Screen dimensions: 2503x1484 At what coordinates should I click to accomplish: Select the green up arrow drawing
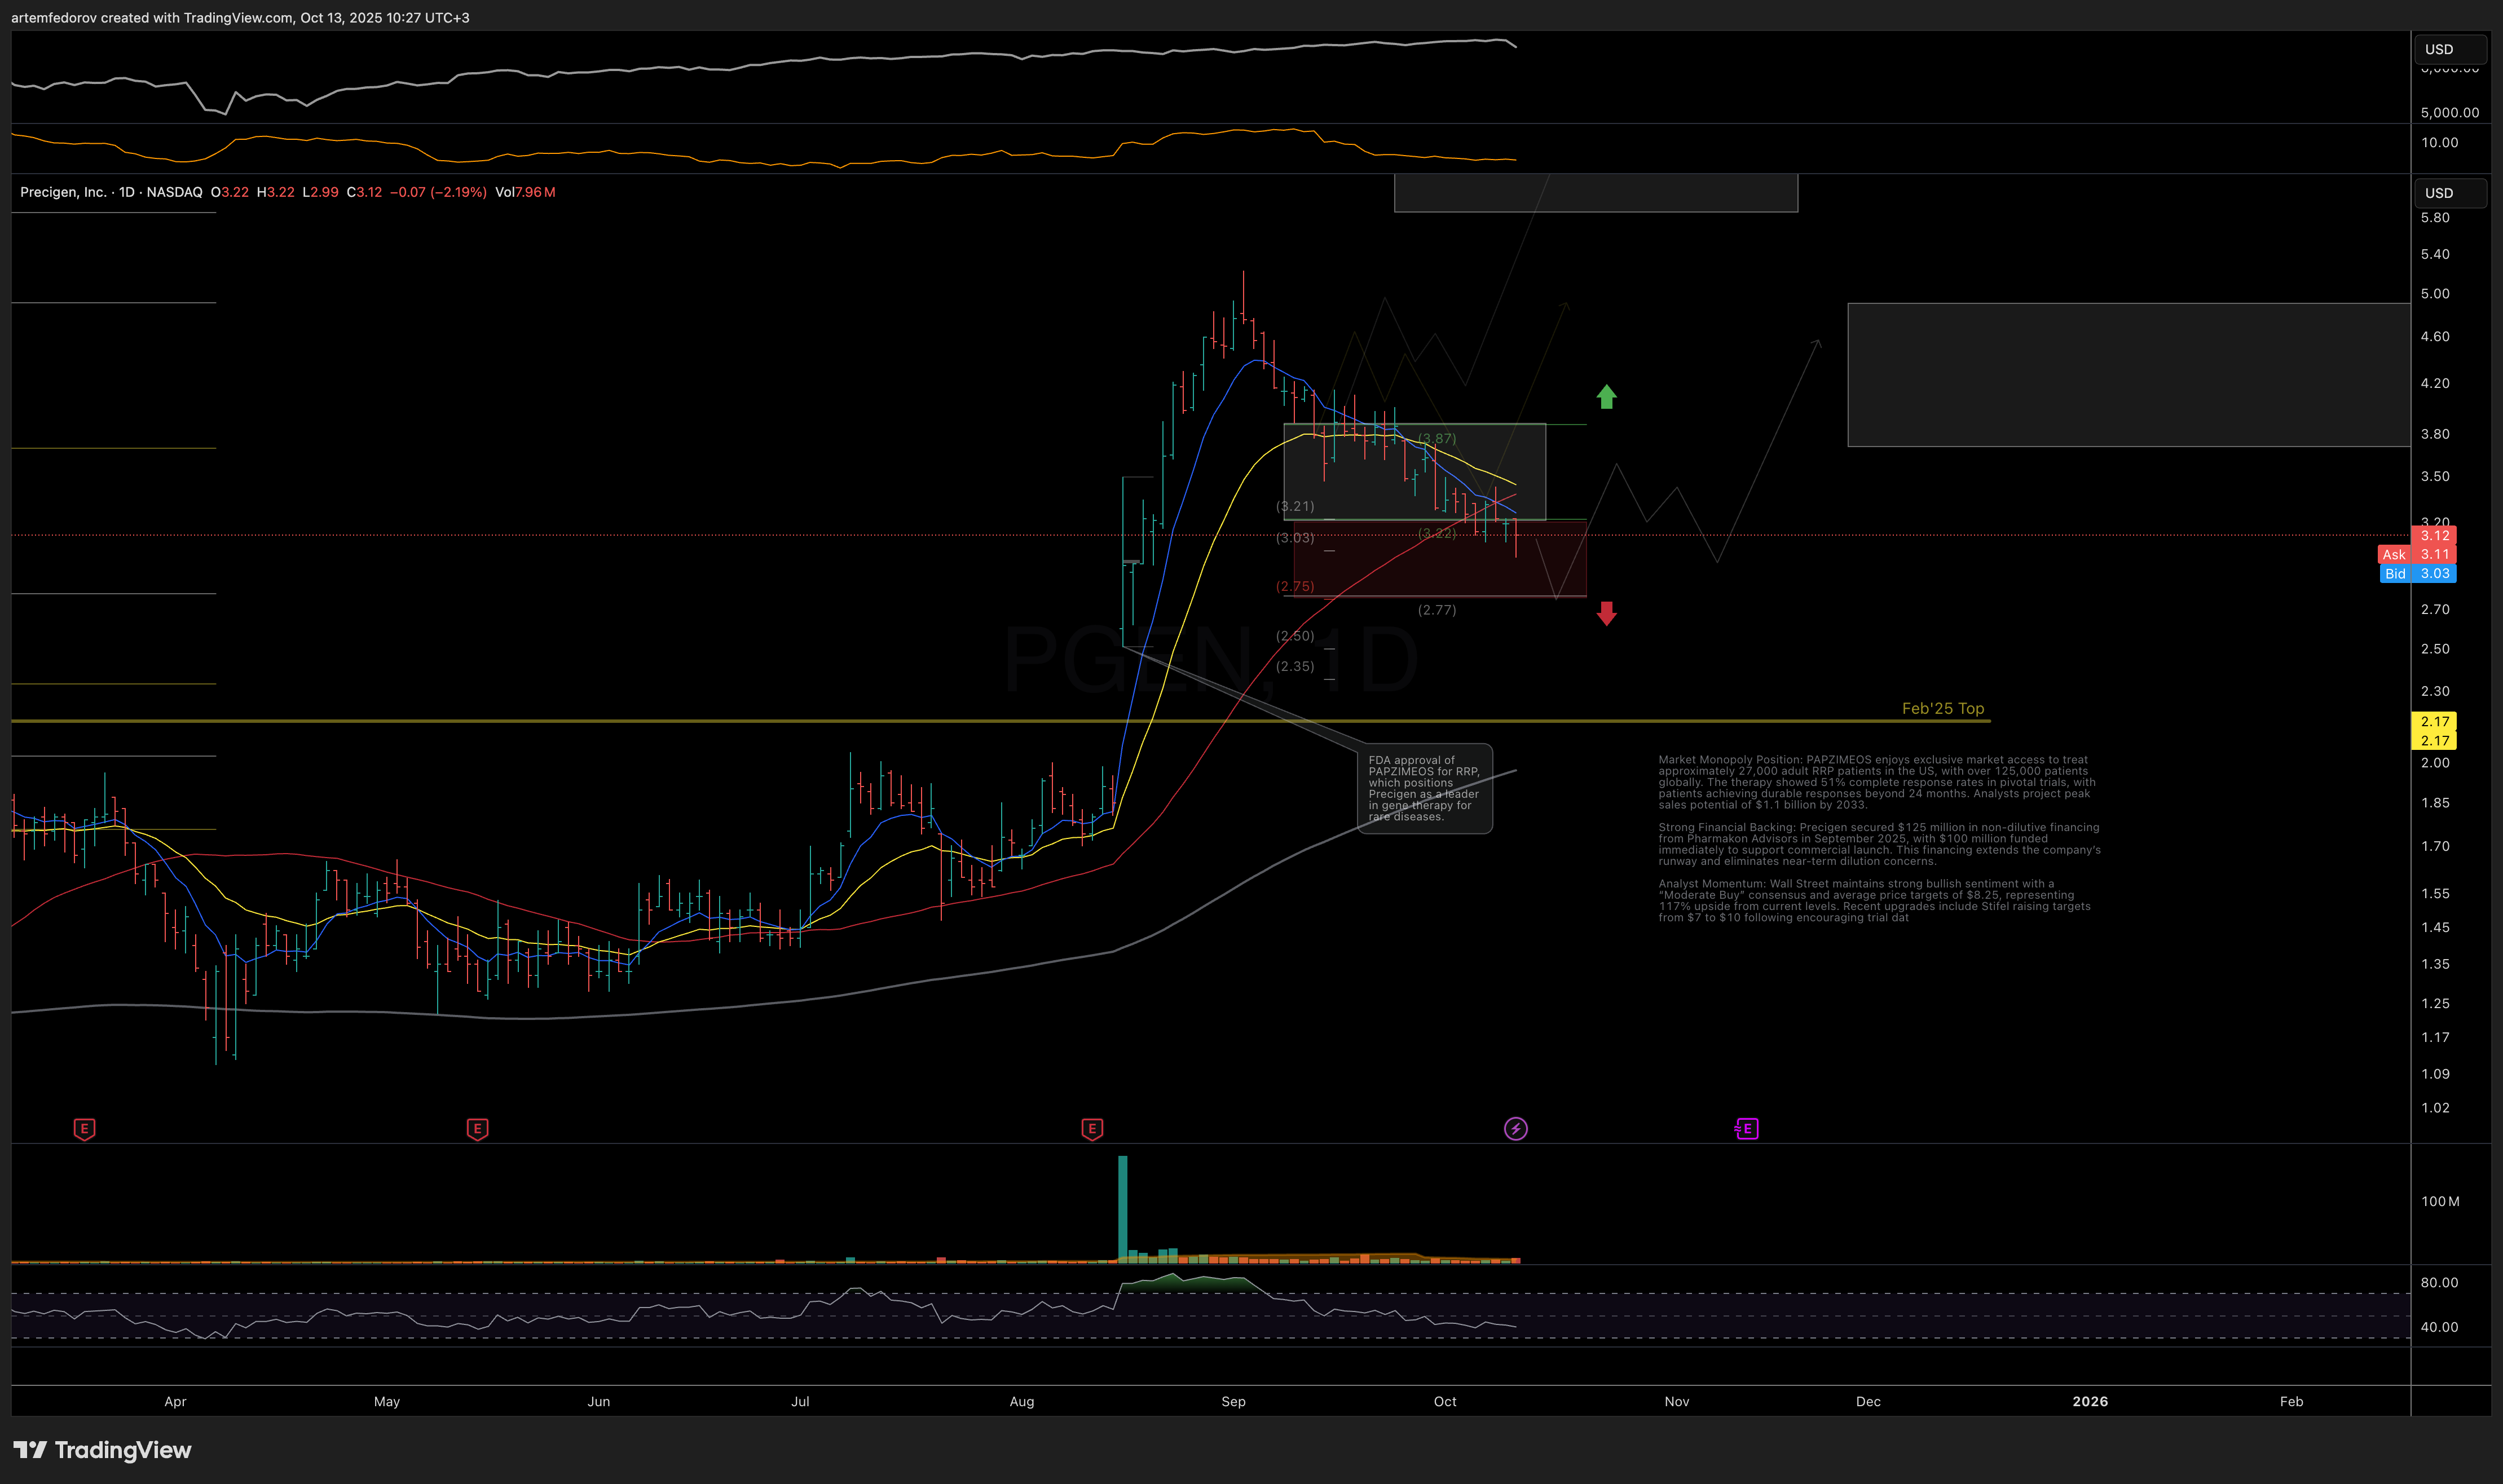(x=1606, y=397)
